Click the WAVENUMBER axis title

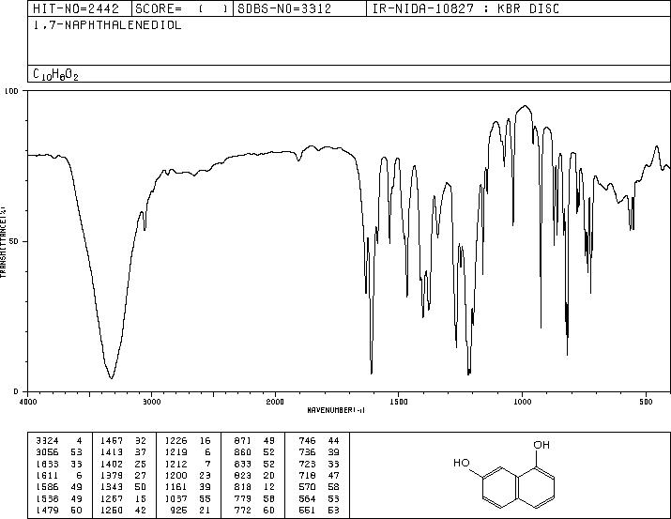(336, 410)
